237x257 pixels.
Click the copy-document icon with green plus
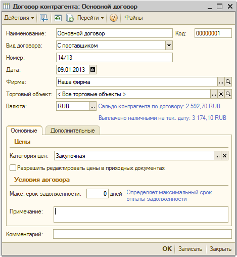point(70,18)
